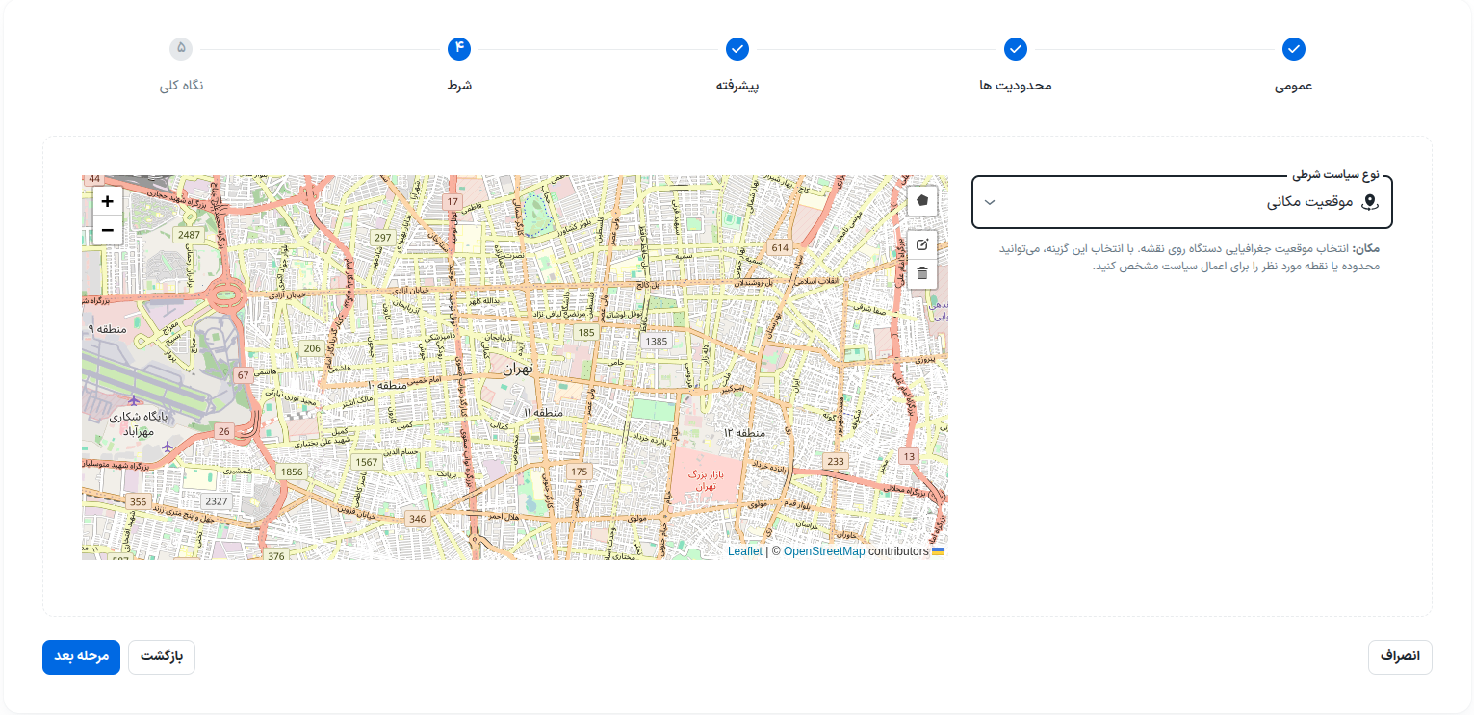Open the OpenStreetMap link
1474x715 pixels.
point(824,551)
